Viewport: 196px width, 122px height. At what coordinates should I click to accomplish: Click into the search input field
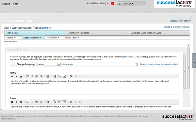(x=140, y=4)
